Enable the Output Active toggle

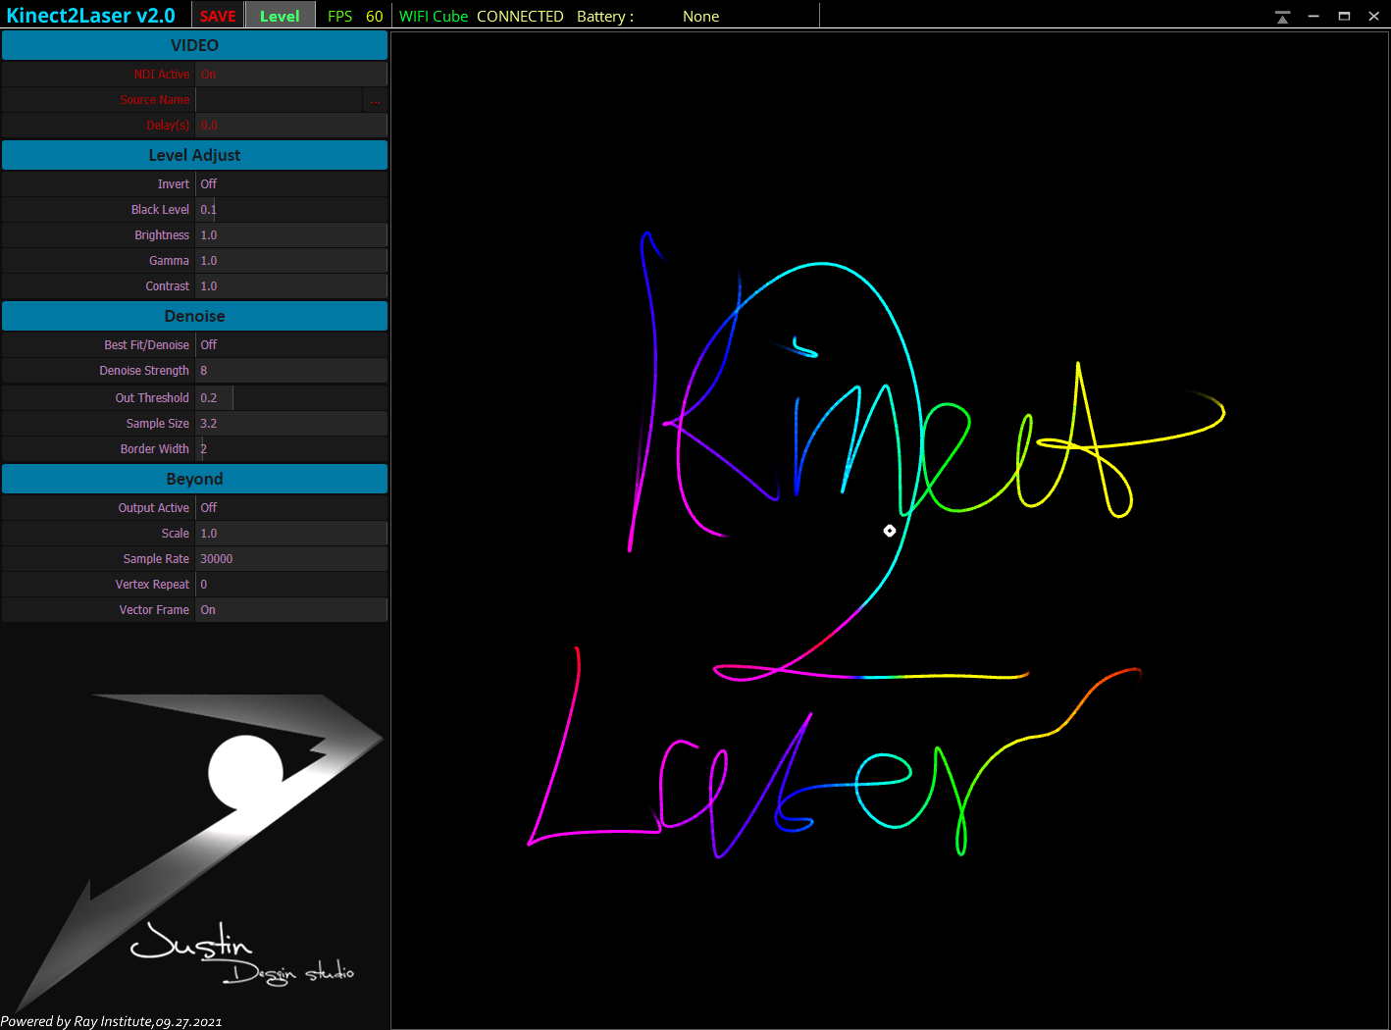tap(291, 508)
